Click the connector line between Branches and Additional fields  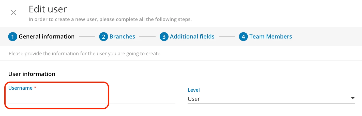coord(147,37)
